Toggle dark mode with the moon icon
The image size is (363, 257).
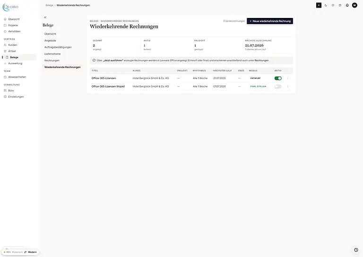tap(326, 5)
